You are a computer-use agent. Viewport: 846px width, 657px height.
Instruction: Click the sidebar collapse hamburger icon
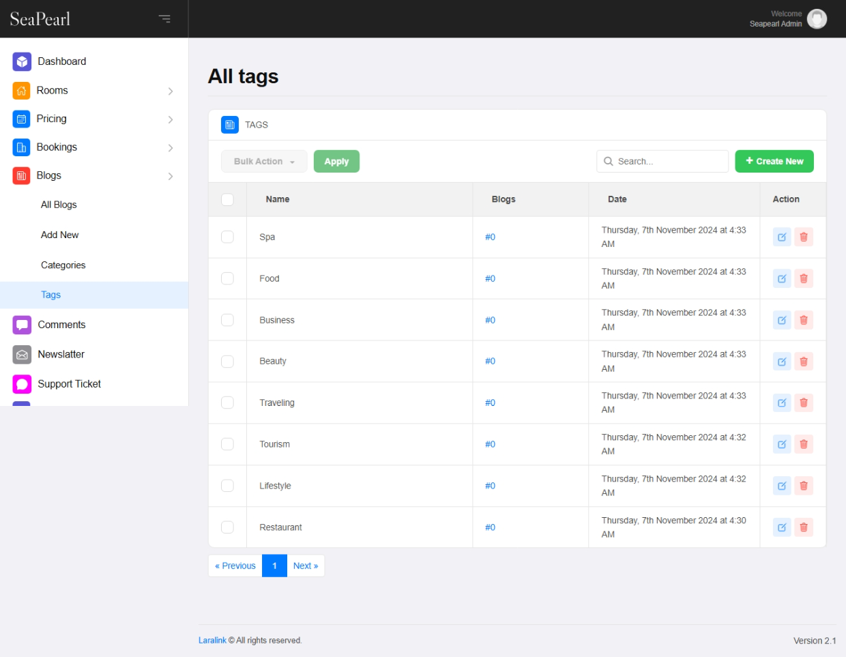coord(164,18)
